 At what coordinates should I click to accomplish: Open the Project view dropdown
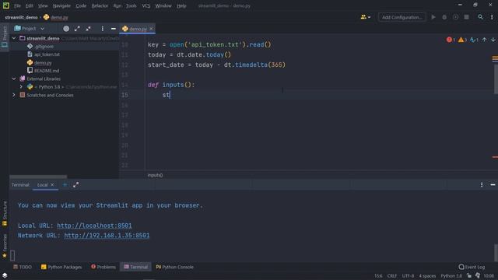30,29
